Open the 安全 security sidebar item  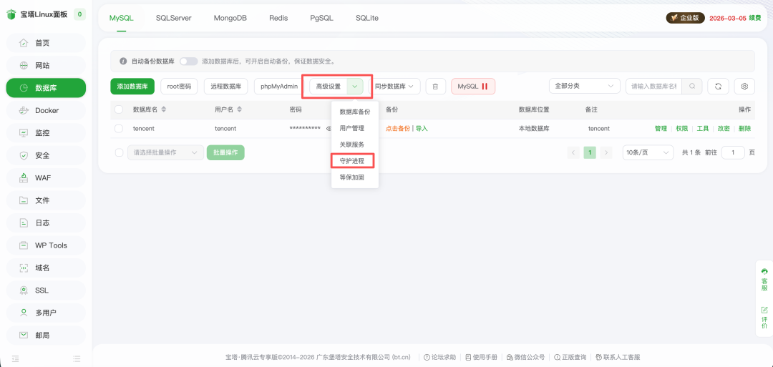coord(46,156)
